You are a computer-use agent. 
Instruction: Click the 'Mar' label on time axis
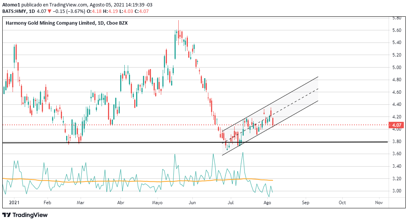80,203
